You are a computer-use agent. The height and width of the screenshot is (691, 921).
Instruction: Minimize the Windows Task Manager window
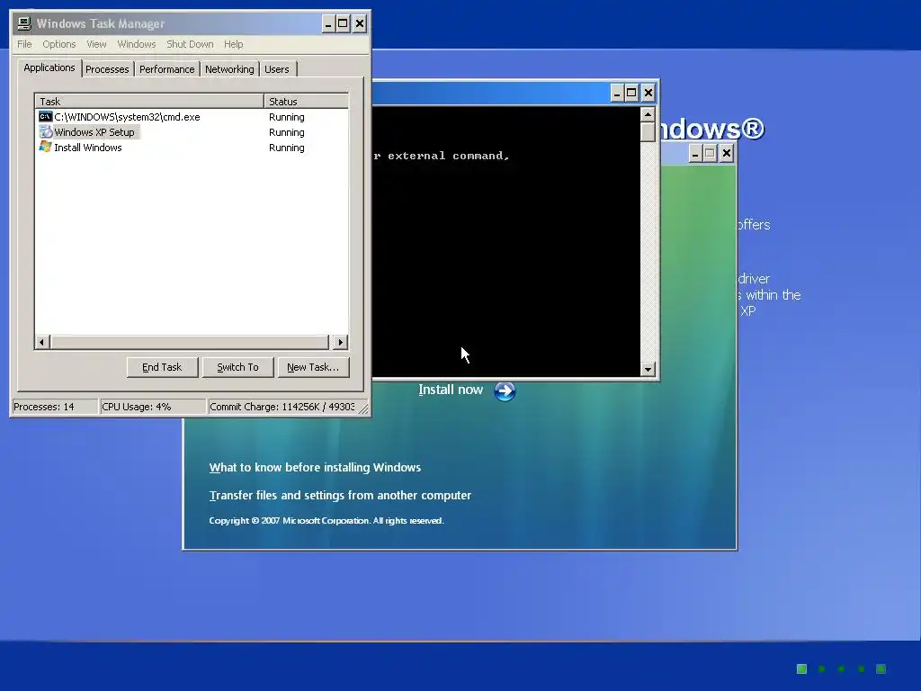[x=329, y=24]
